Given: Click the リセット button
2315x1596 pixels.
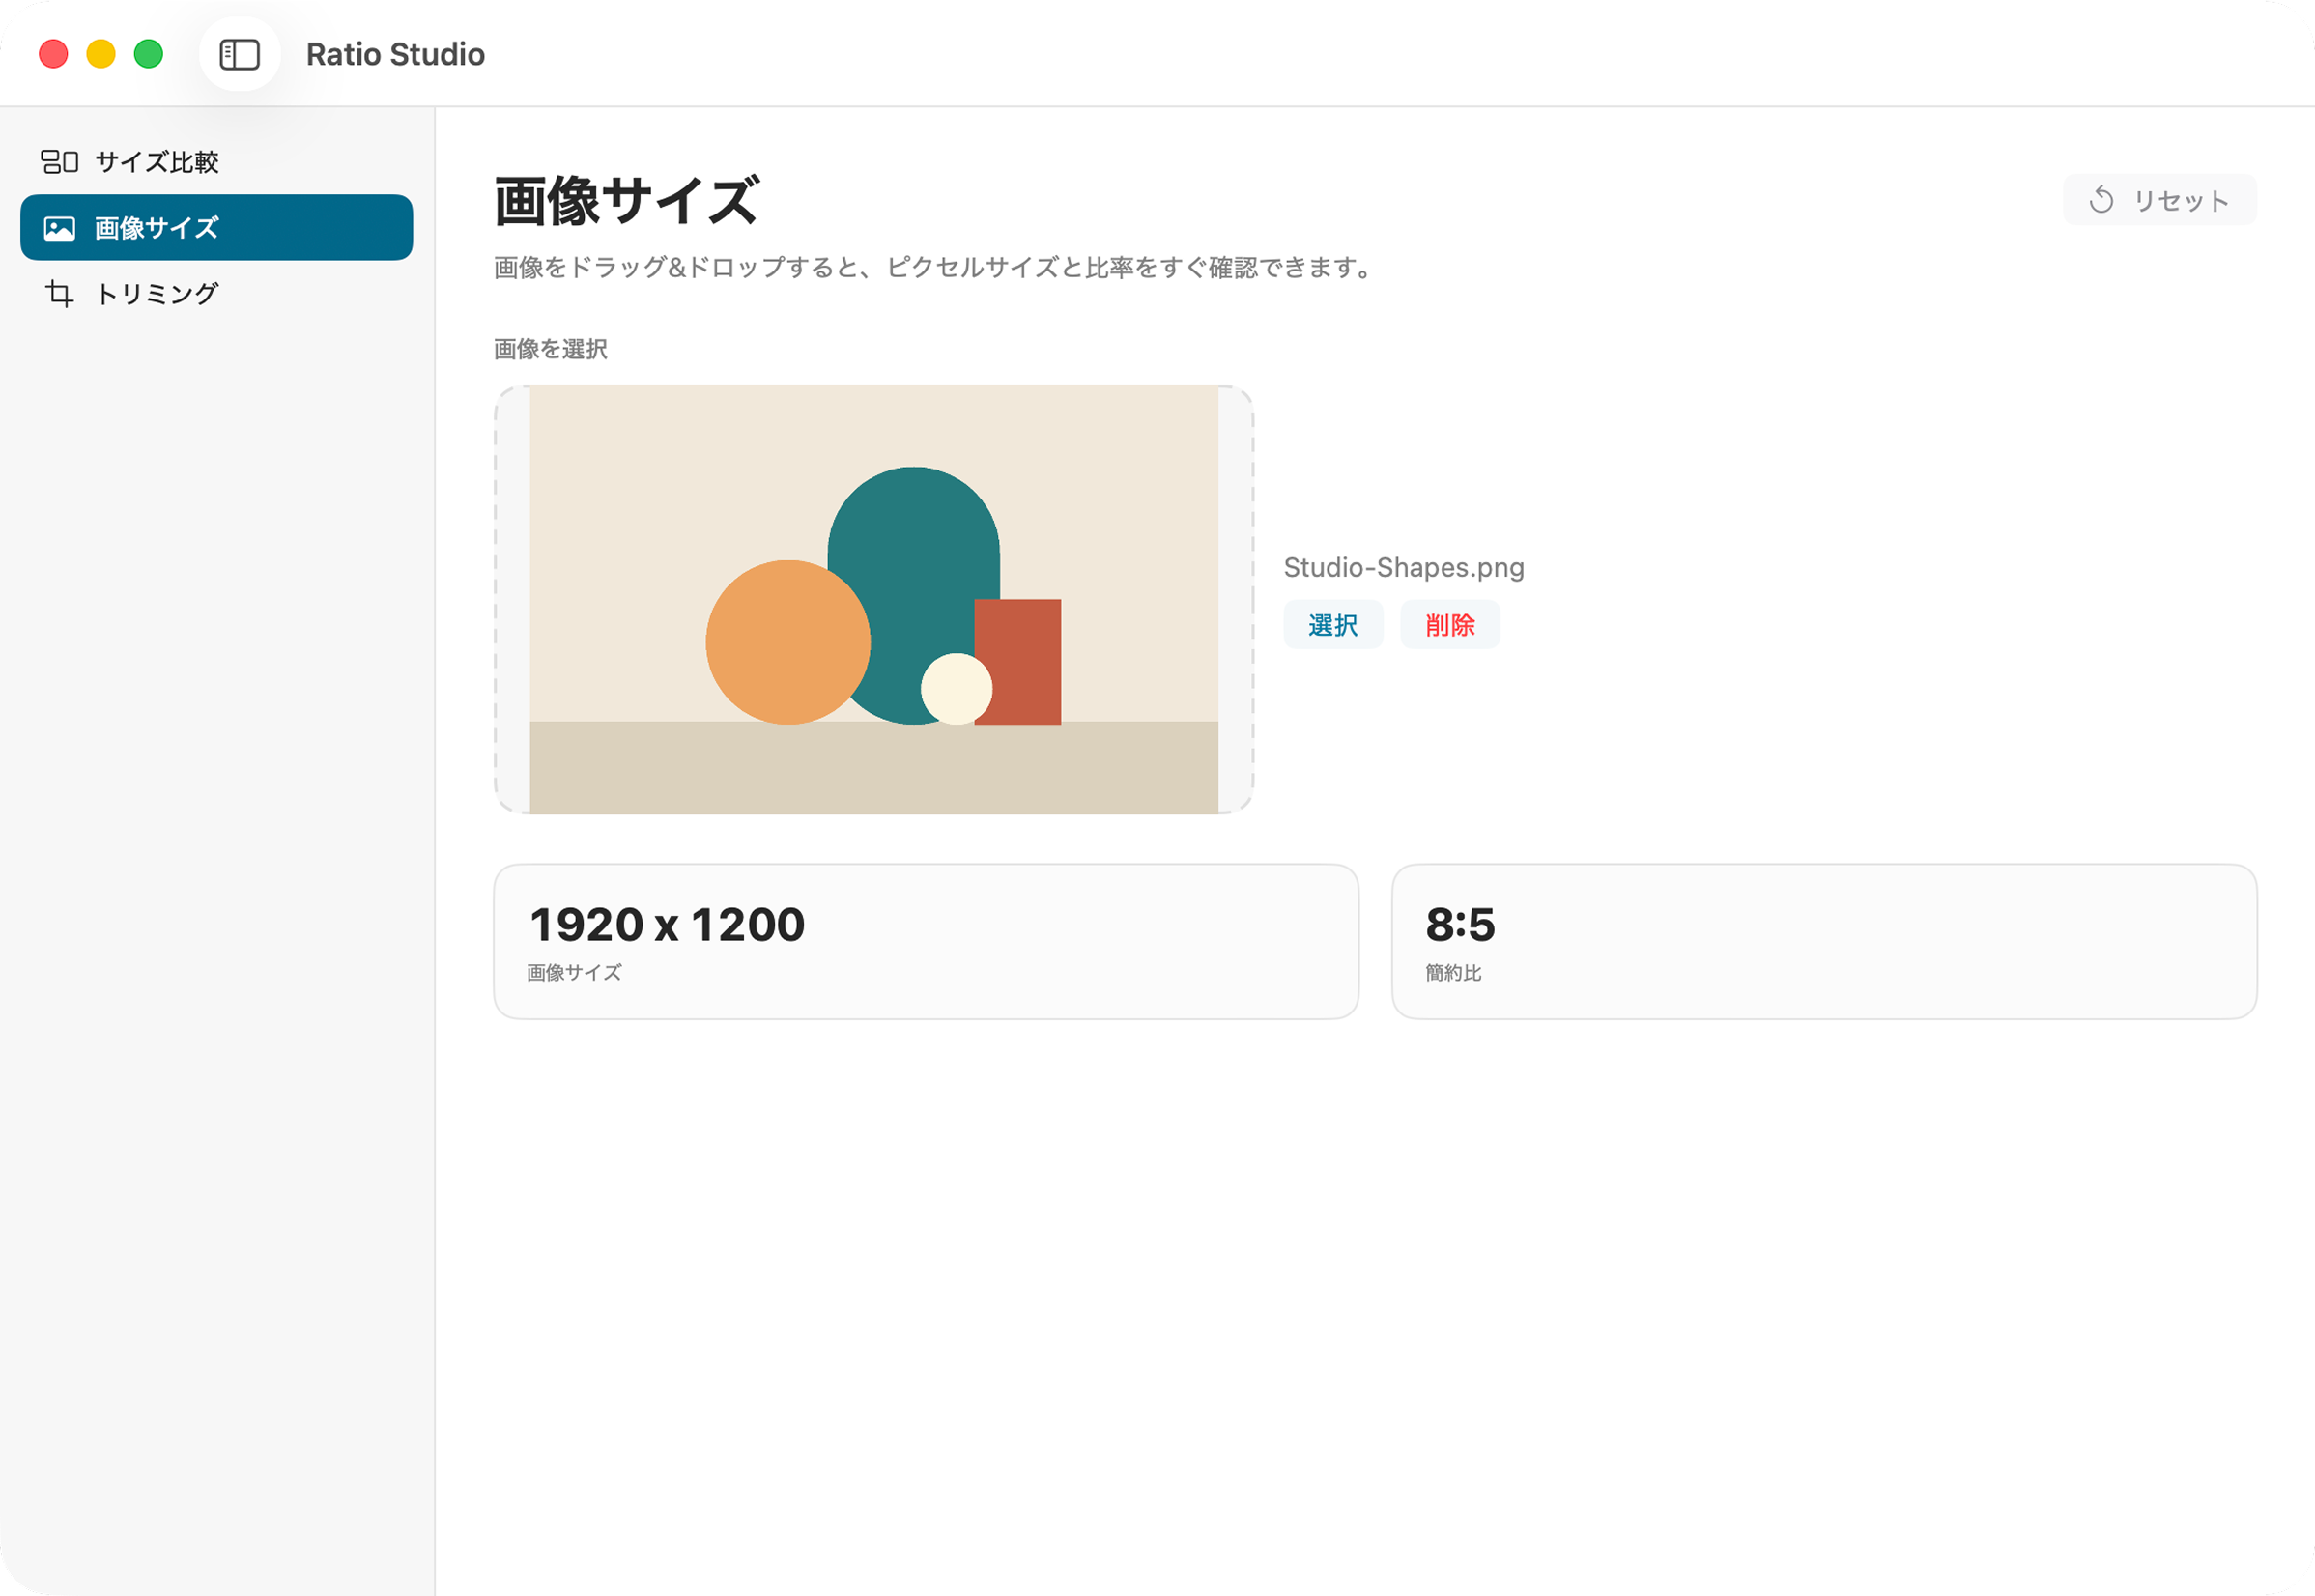Looking at the screenshot, I should click(x=2159, y=200).
